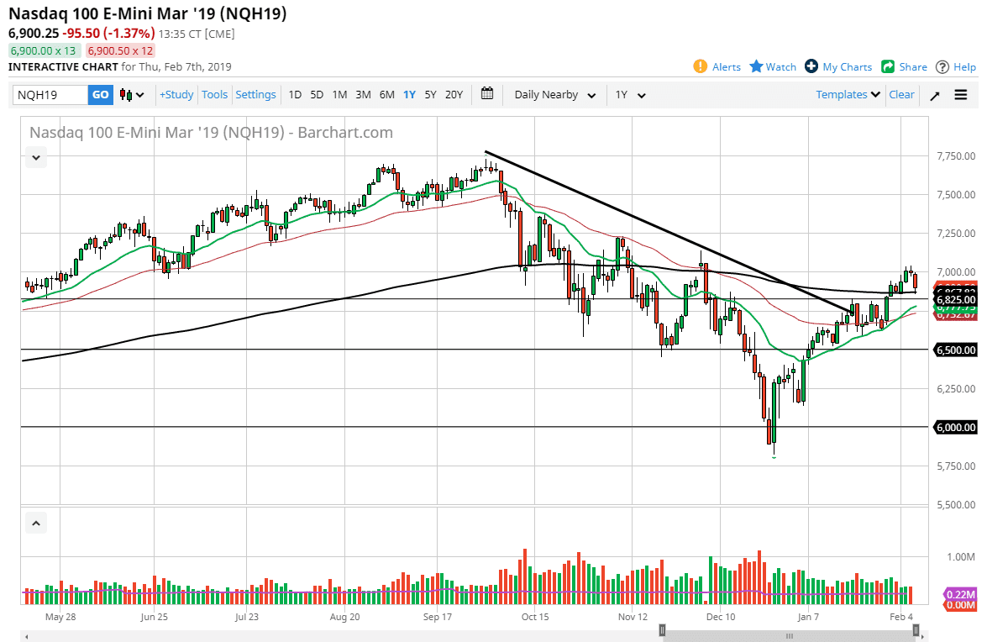The width and height of the screenshot is (987, 642).
Task: Open the chart pop-out arrow icon
Action: tap(934, 95)
